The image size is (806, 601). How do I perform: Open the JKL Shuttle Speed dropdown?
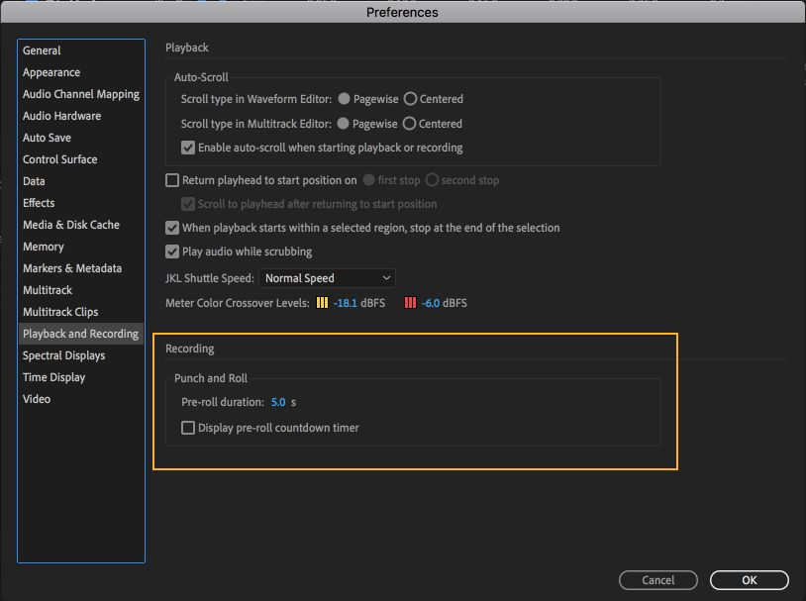[327, 277]
